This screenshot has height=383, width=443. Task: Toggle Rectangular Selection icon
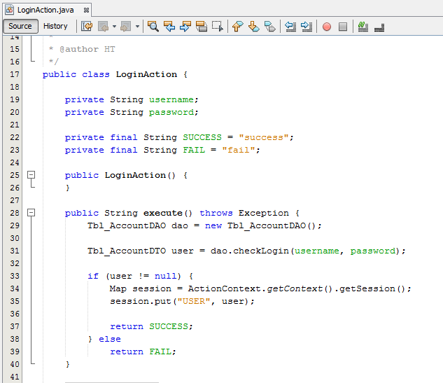click(218, 27)
